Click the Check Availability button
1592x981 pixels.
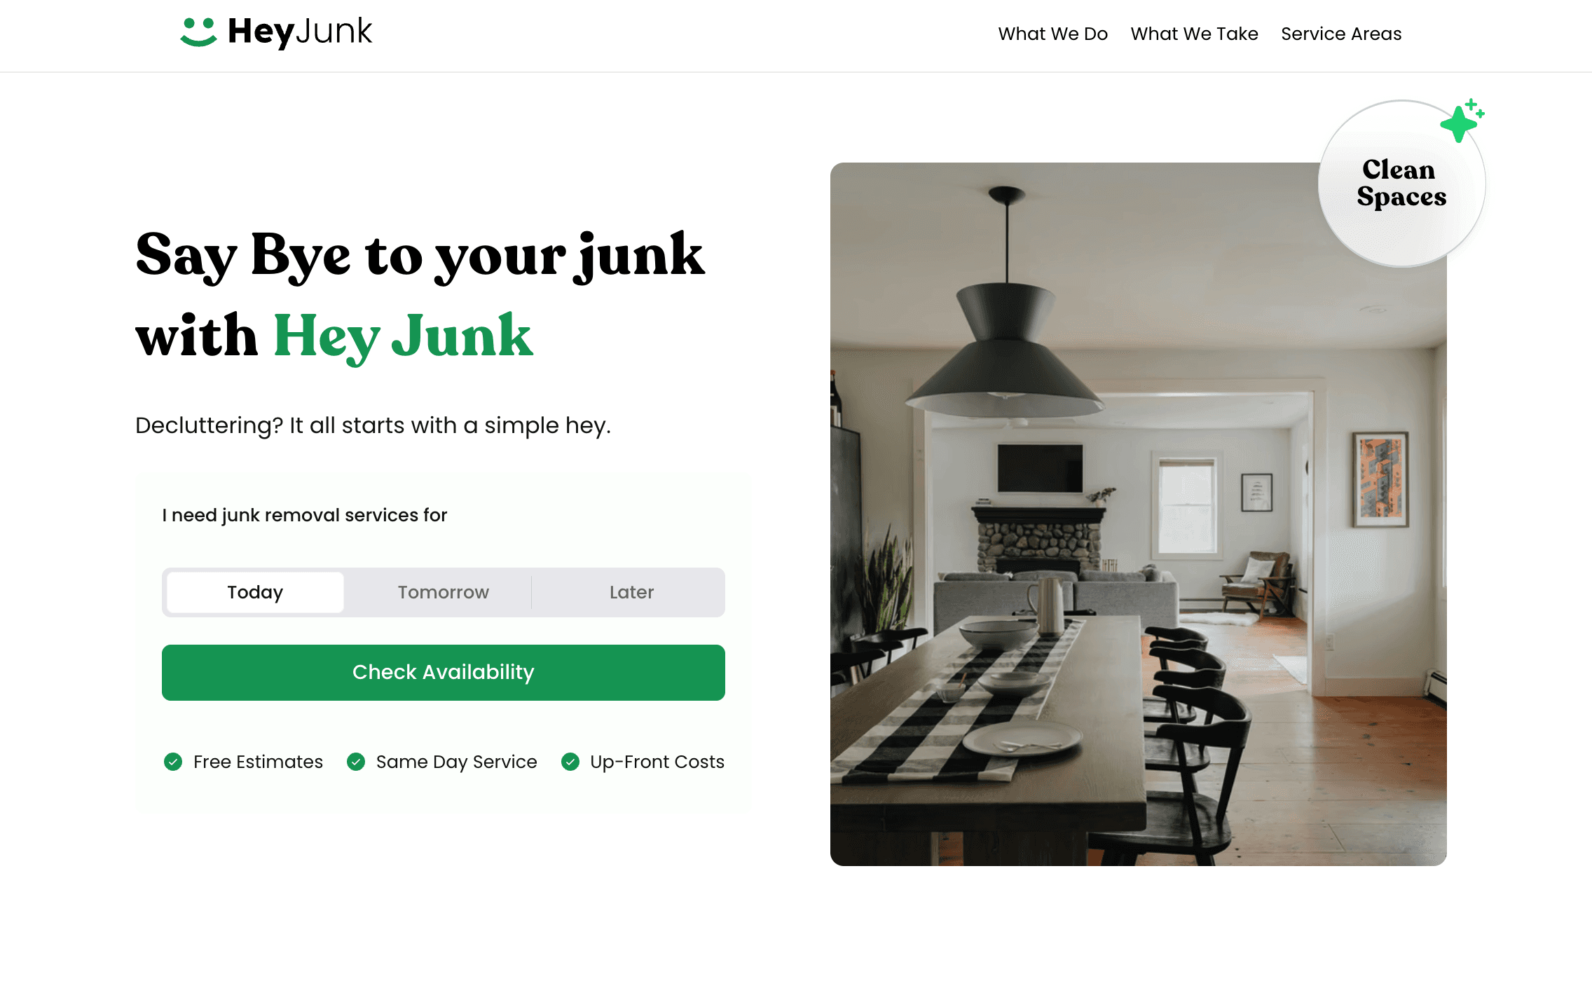pyautogui.click(x=444, y=673)
